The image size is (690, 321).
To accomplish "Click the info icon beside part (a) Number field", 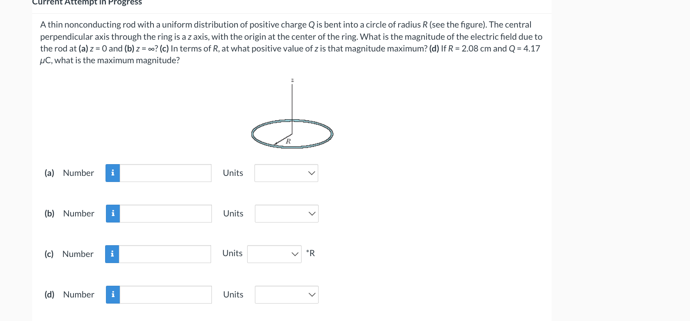I will (x=112, y=173).
